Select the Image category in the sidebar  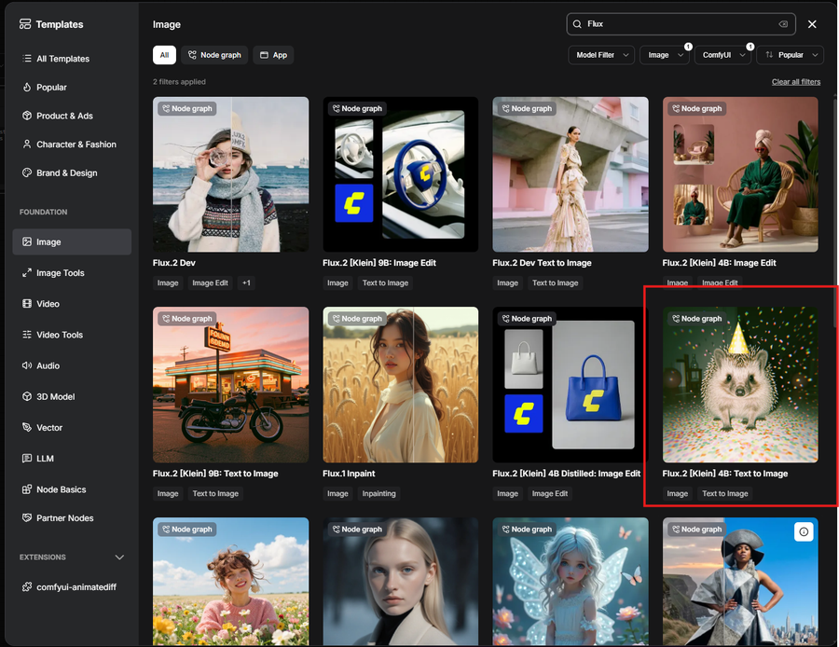click(72, 241)
